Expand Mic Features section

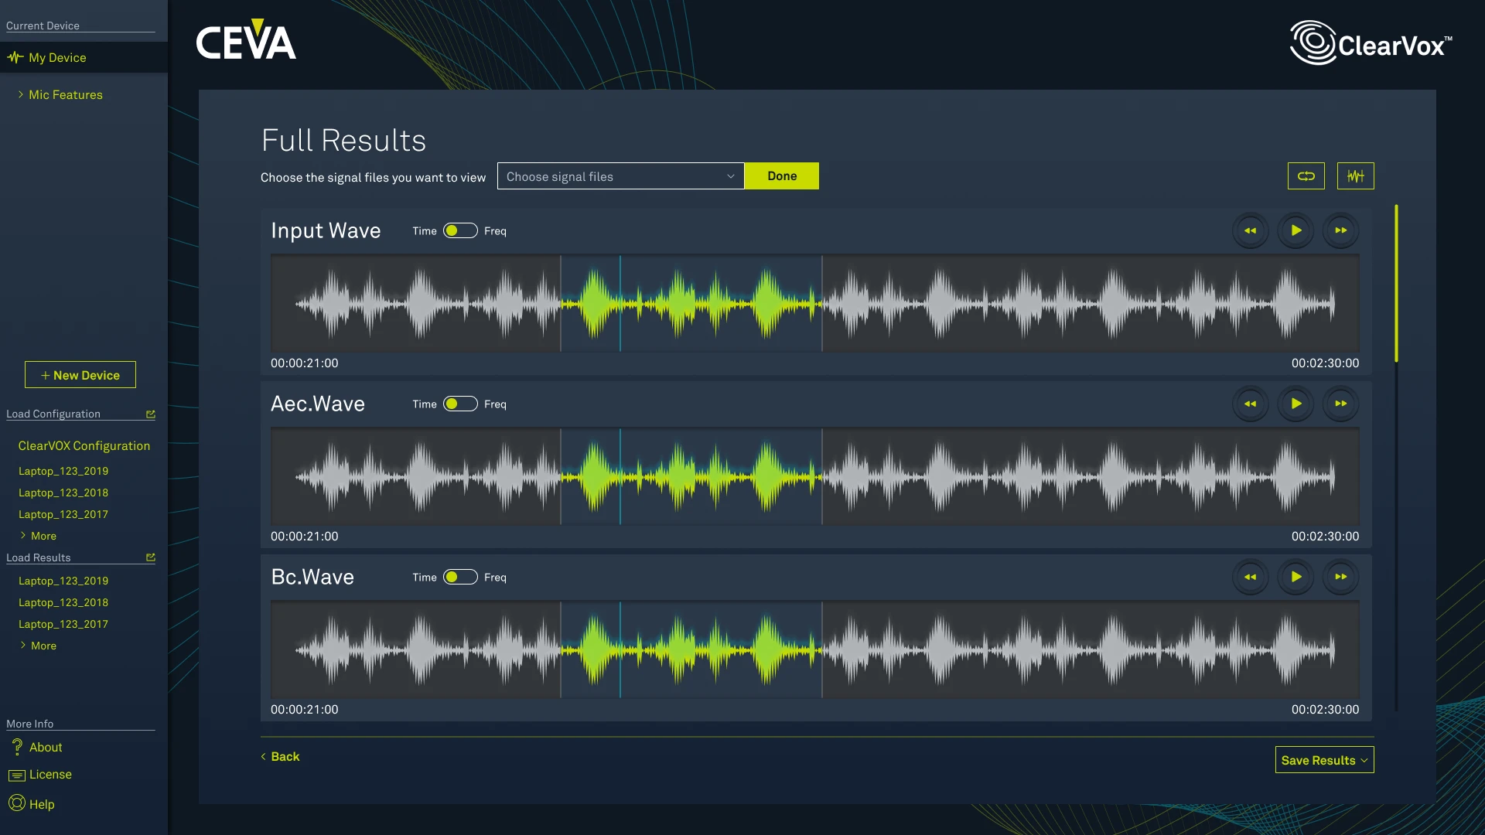tap(65, 95)
